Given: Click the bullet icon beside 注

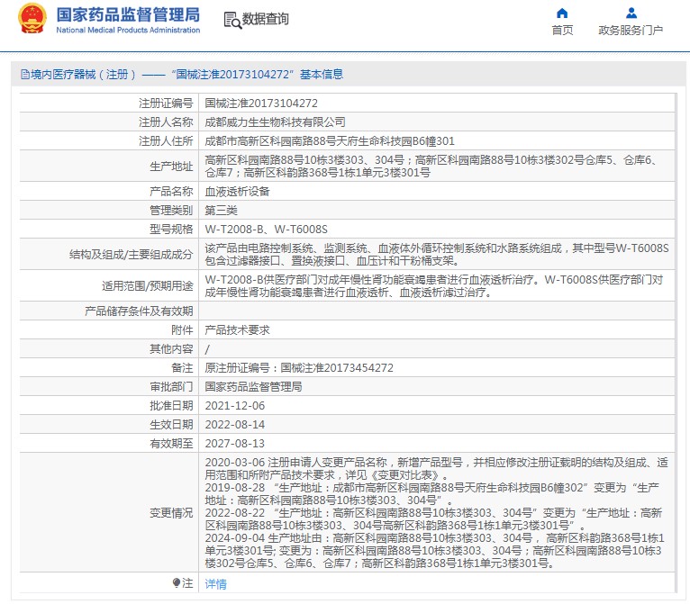Looking at the screenshot, I should (177, 583).
